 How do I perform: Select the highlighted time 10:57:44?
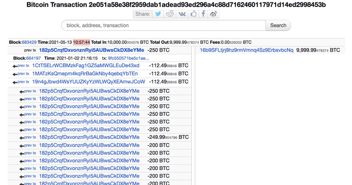click(81, 42)
